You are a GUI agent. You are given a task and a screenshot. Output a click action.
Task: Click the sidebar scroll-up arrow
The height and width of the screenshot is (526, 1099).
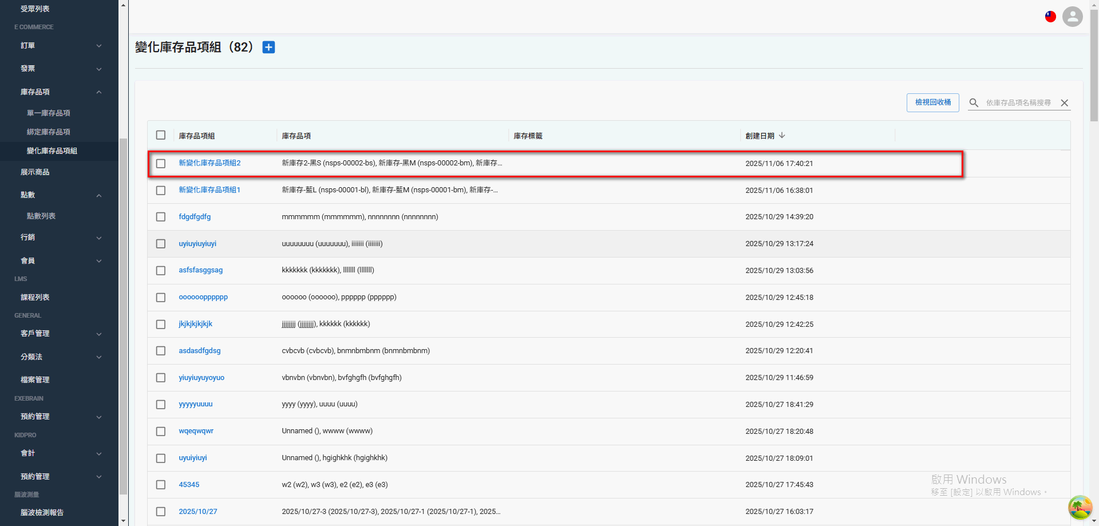(x=123, y=5)
